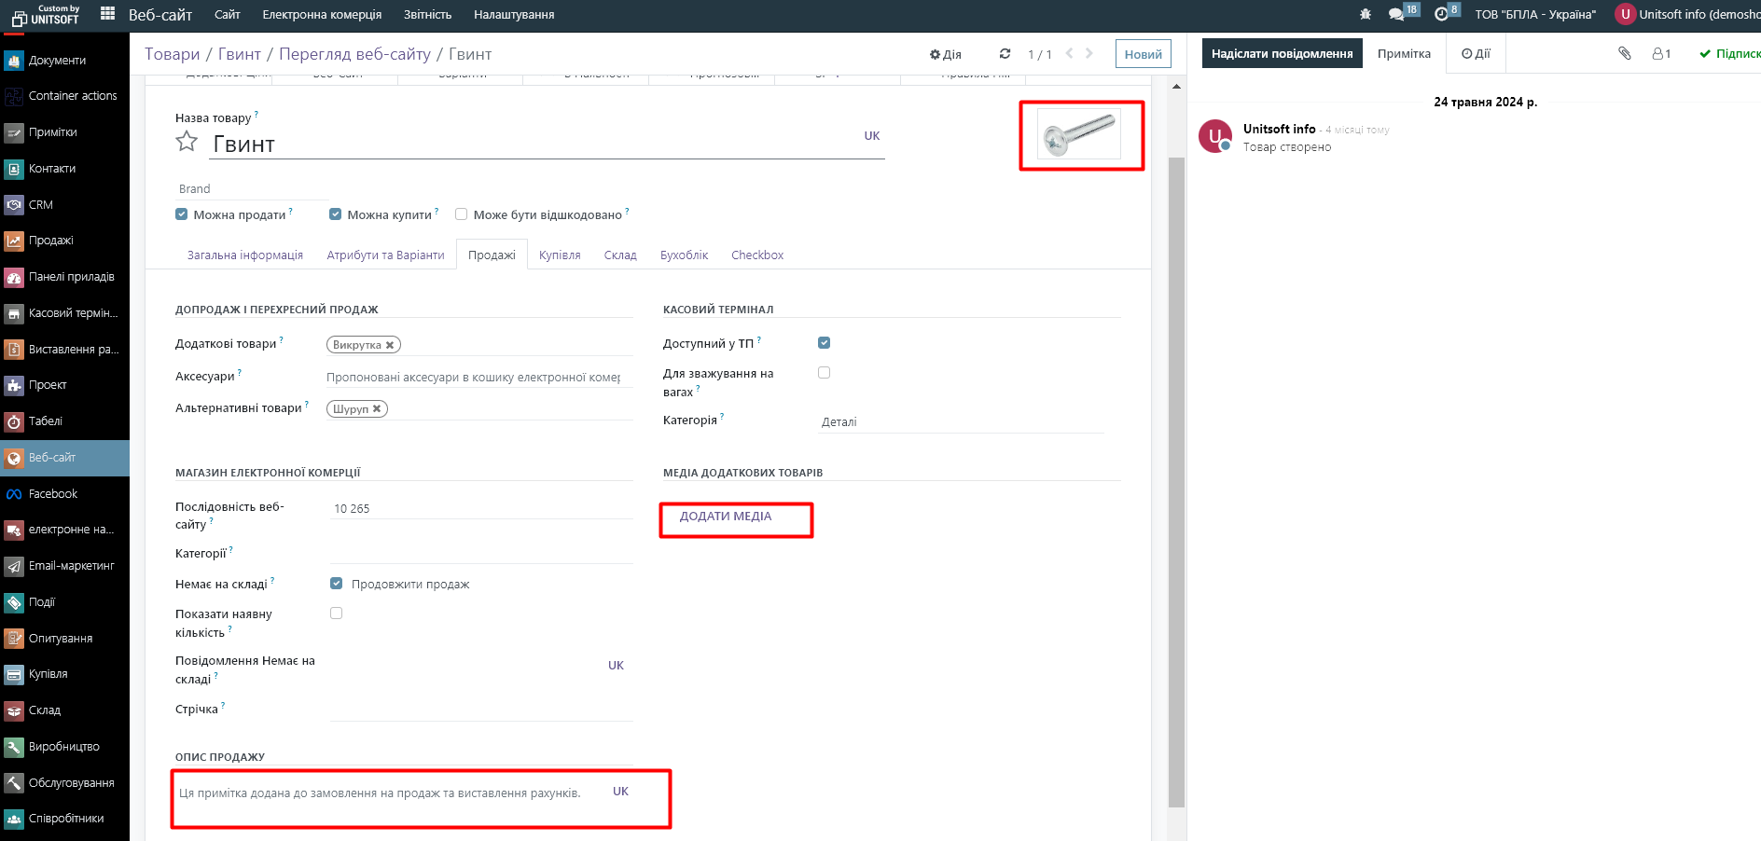
Task: Open the conversations chat icon
Action: coord(1396,15)
